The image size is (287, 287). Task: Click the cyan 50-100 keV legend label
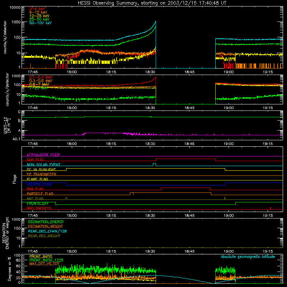[x=41, y=23]
